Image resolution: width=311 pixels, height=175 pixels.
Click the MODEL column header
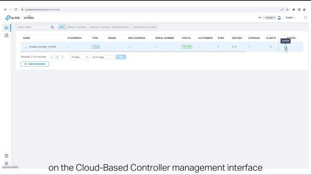pyautogui.click(x=112, y=38)
